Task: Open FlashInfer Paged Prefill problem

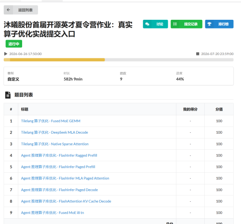Action: click(x=58, y=167)
